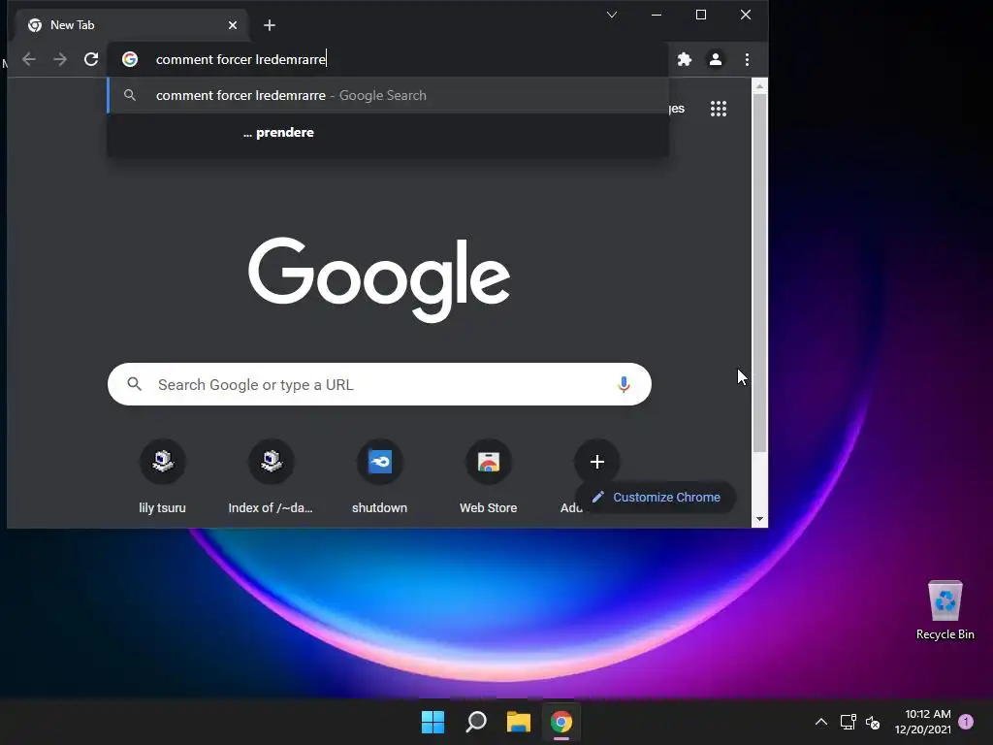This screenshot has width=993, height=745.
Task: Open the Index of /~da... shortcut
Action: click(272, 477)
